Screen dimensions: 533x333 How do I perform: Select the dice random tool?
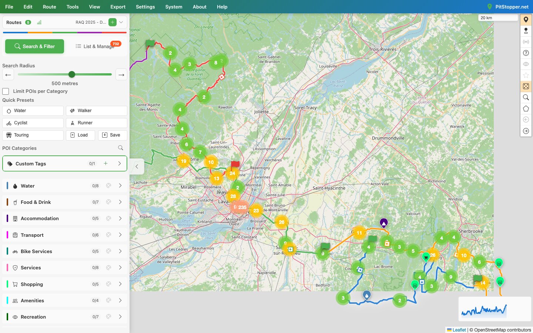[526, 86]
